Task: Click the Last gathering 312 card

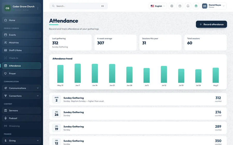Action: (x=70, y=42)
